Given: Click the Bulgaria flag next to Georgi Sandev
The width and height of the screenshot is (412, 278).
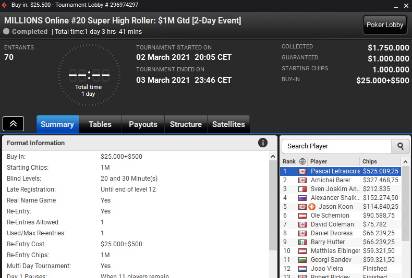Looking at the screenshot, I should pyautogui.click(x=302, y=260).
